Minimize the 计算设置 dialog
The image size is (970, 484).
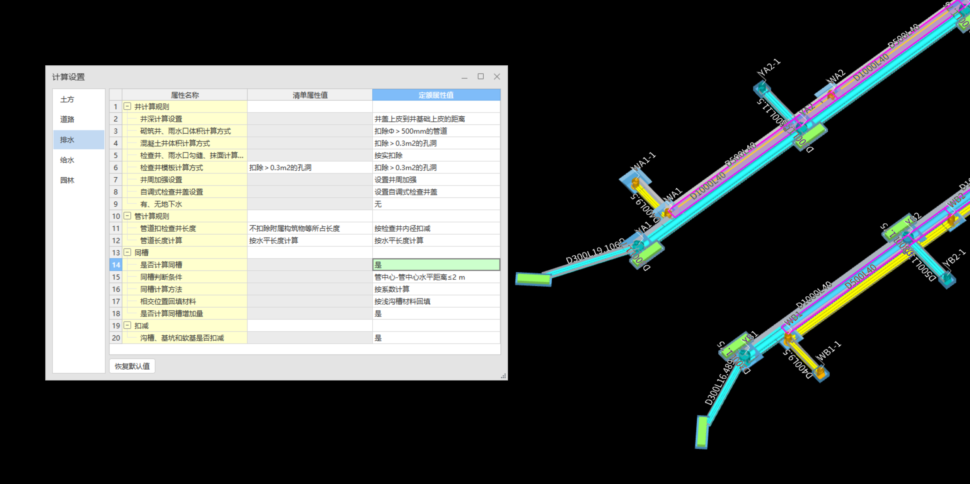pyautogui.click(x=464, y=77)
